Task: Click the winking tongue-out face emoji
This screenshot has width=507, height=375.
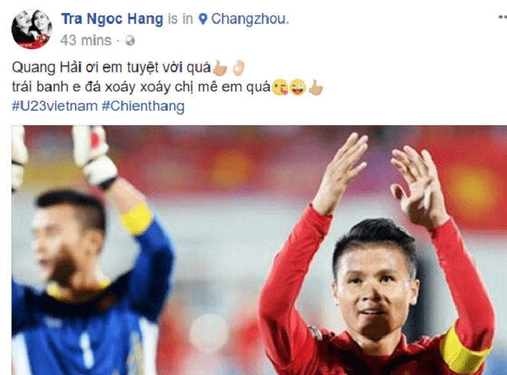Action: (x=297, y=88)
